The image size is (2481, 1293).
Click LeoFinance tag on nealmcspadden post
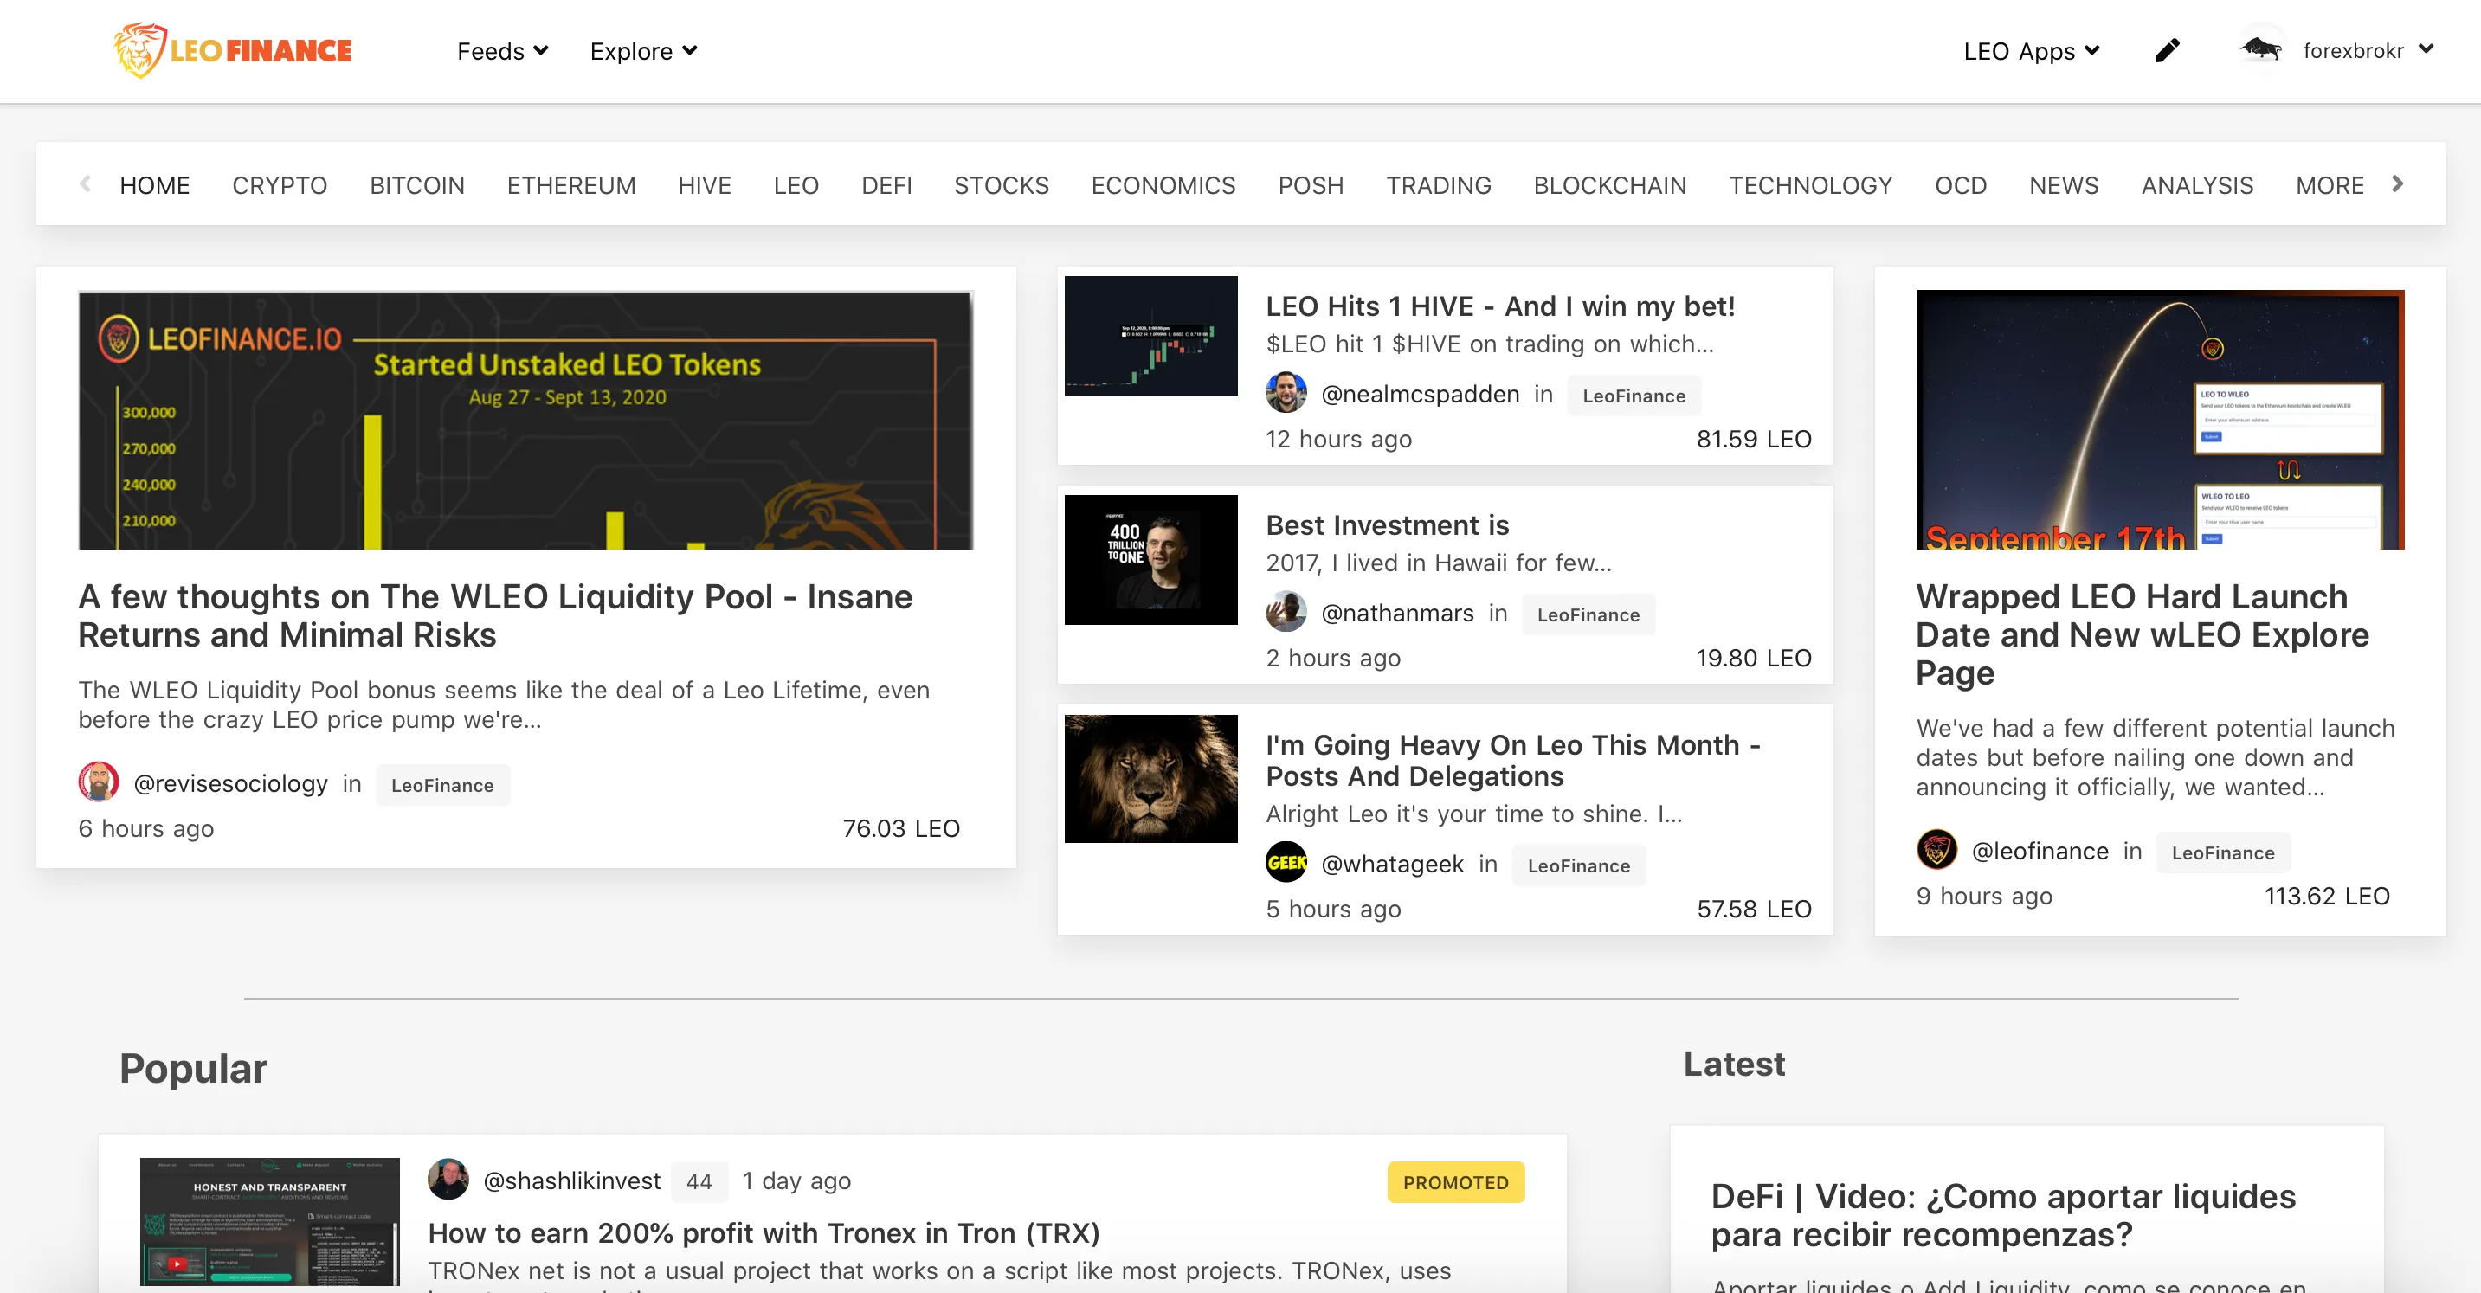pos(1634,395)
